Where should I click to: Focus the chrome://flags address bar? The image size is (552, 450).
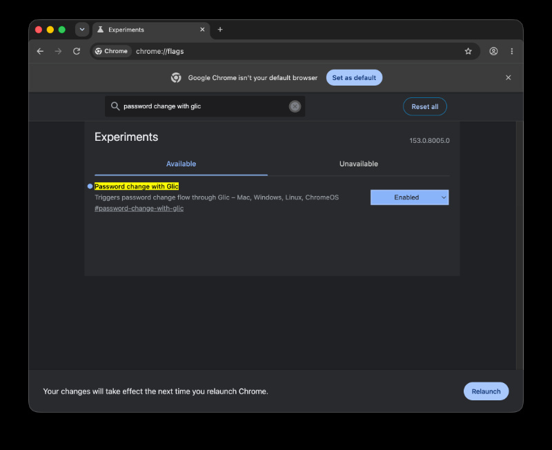click(285, 51)
